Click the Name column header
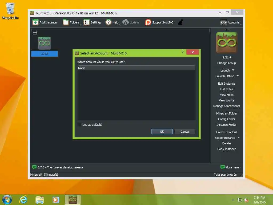Viewport: 273px width, 205px height. (136, 68)
